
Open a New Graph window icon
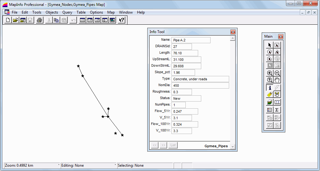point(97,20)
